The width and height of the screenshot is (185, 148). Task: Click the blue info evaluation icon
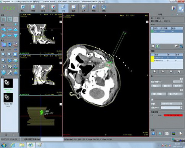[153, 133]
